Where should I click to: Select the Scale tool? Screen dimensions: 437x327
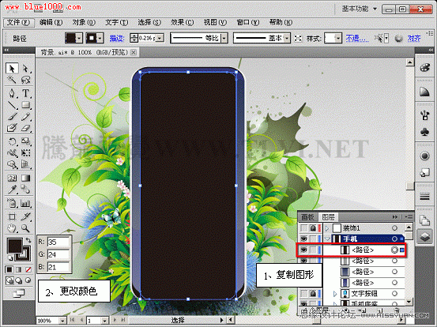point(25,141)
